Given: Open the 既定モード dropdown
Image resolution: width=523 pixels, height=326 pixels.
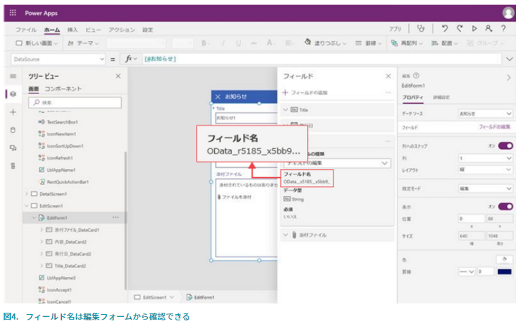Looking at the screenshot, I should click(485, 189).
